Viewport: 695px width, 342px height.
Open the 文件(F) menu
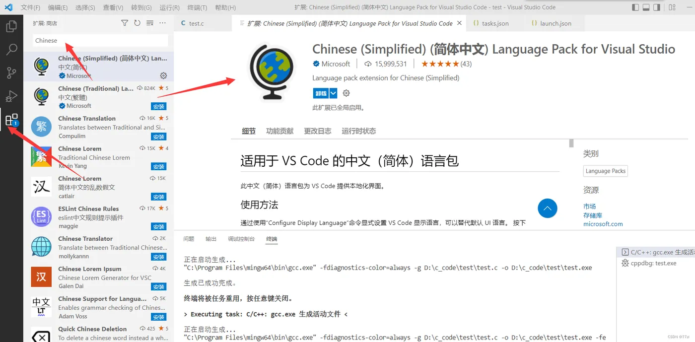pos(31,7)
